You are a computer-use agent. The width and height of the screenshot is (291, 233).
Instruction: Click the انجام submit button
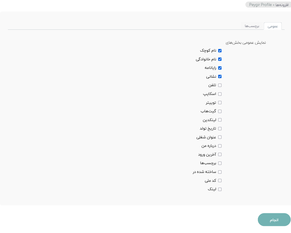[x=274, y=220]
